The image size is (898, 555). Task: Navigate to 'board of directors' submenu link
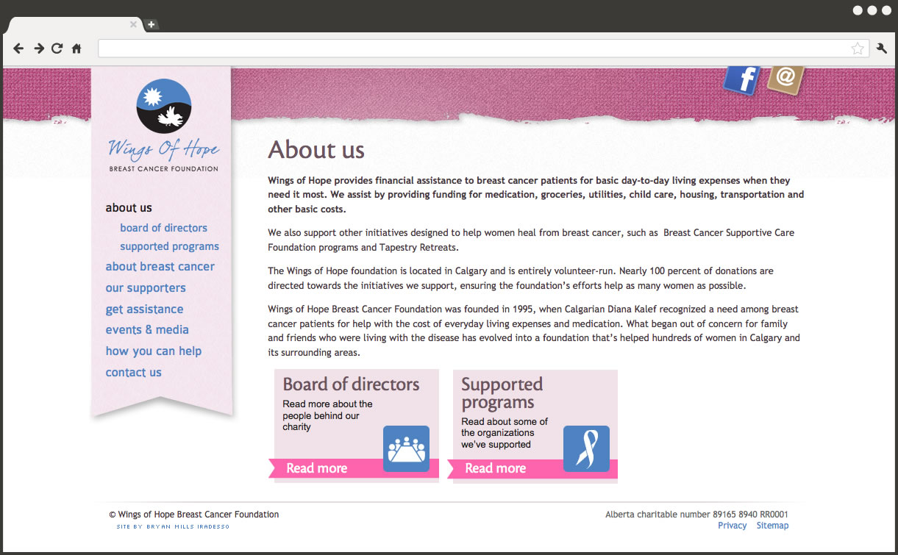click(x=163, y=228)
